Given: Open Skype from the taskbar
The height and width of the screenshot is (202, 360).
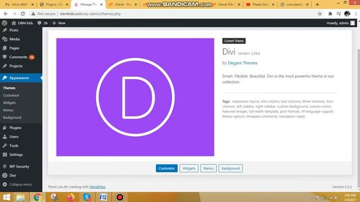Looking at the screenshot, I should tap(87, 197).
